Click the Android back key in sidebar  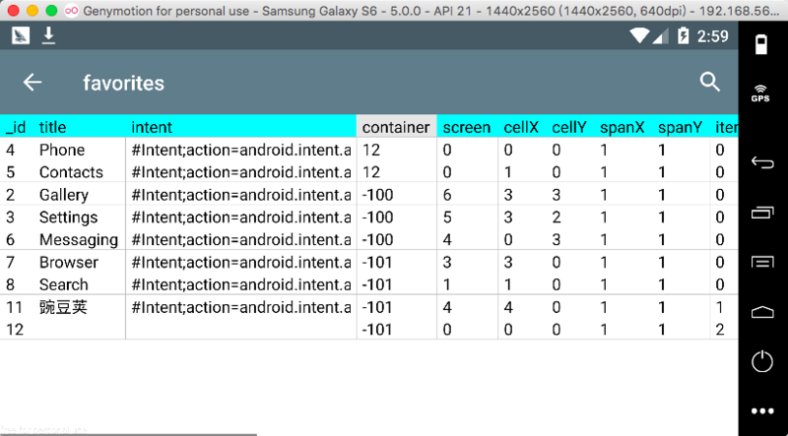pos(762,162)
